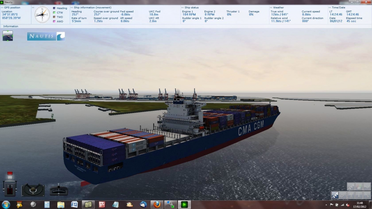Click the taskbar clock showing 11:48
This screenshot has width=372, height=209.
(x=360, y=205)
